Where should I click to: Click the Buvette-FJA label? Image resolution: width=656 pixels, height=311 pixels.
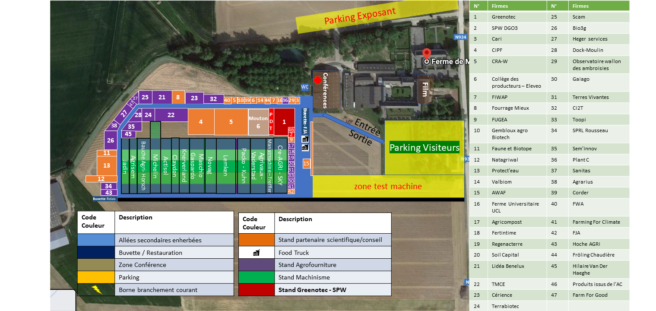coord(305,121)
